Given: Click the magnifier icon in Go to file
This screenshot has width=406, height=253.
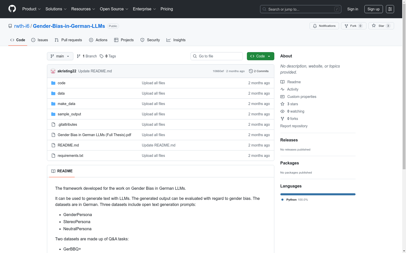Looking at the screenshot, I should click(x=195, y=56).
